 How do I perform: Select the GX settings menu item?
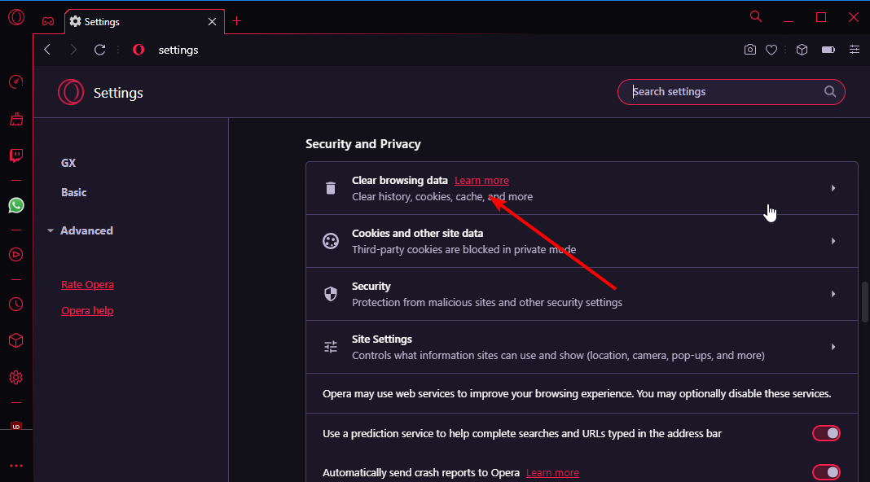[68, 163]
